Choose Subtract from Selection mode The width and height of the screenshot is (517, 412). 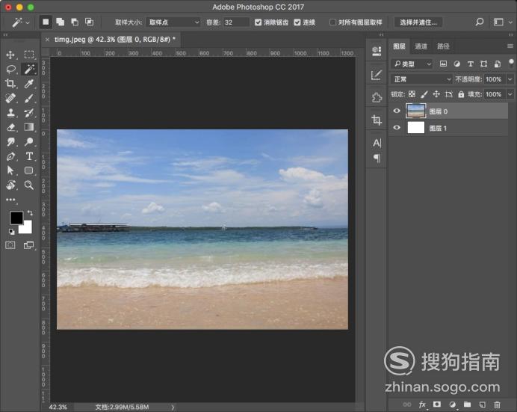75,22
